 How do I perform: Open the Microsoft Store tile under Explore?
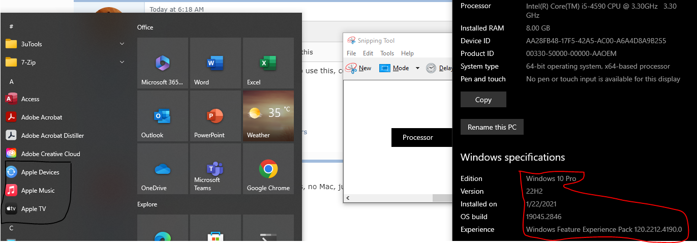point(216,228)
